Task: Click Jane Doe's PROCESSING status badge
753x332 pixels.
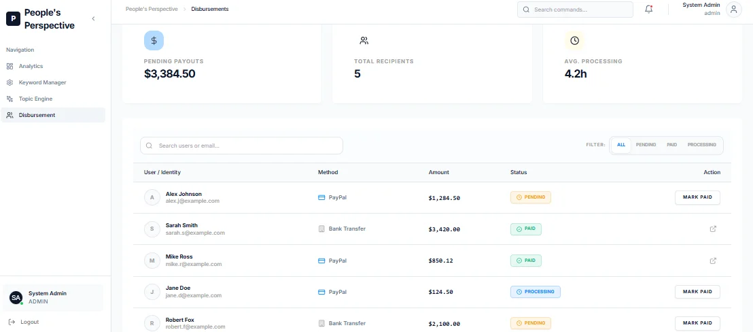Action: pos(536,292)
